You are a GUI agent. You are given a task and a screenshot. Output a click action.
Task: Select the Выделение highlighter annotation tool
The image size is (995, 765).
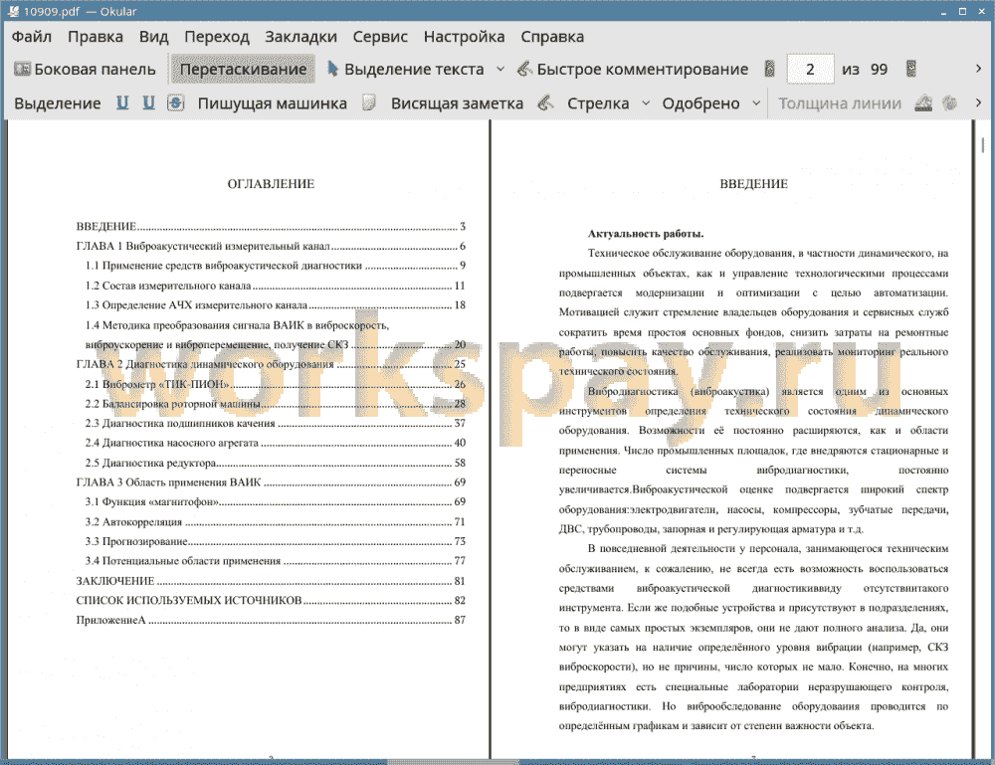[57, 103]
